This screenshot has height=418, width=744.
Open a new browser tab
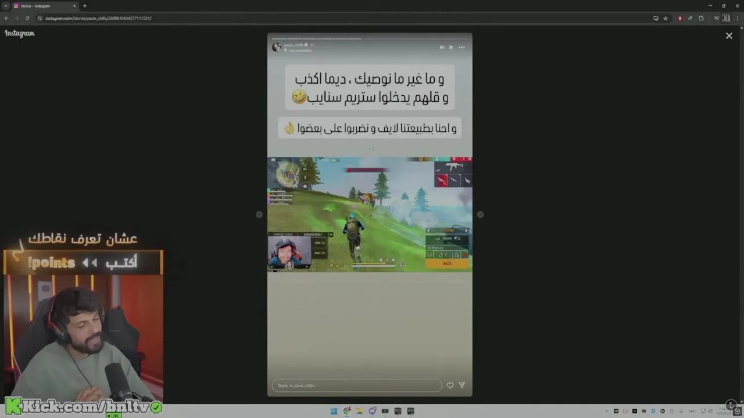85,6
